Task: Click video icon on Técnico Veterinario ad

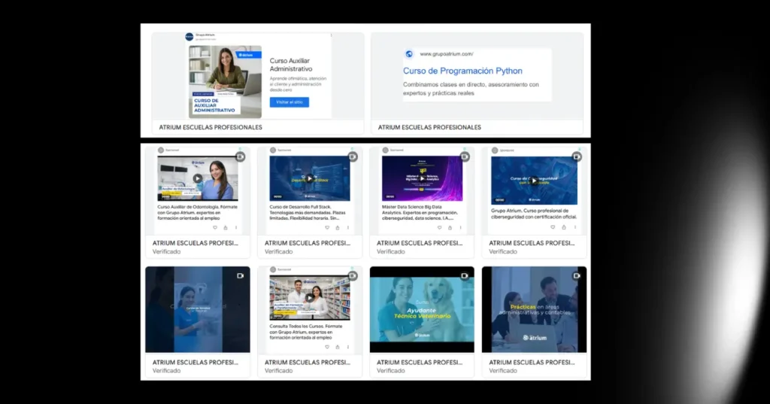Action: click(x=465, y=275)
